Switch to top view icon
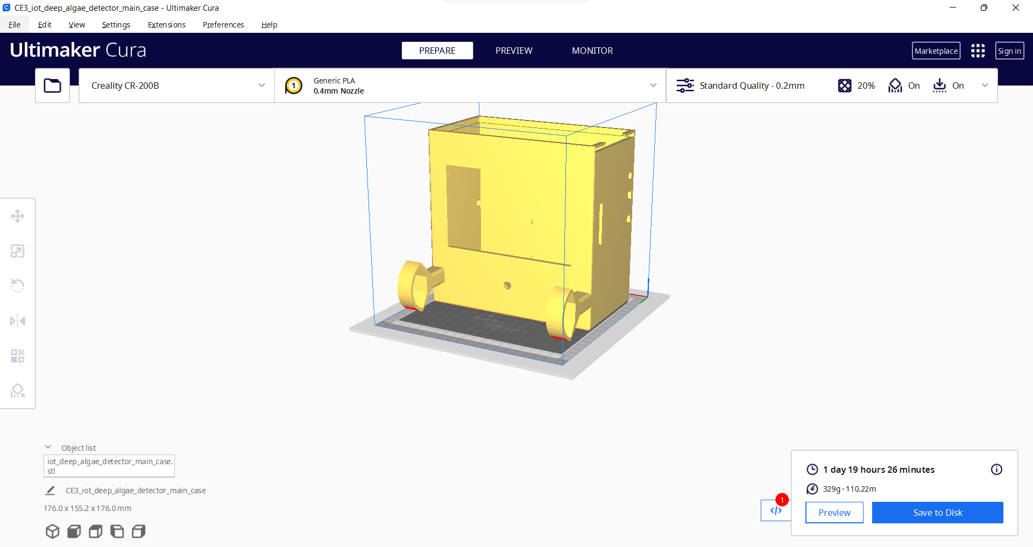This screenshot has width=1033, height=547. [96, 531]
